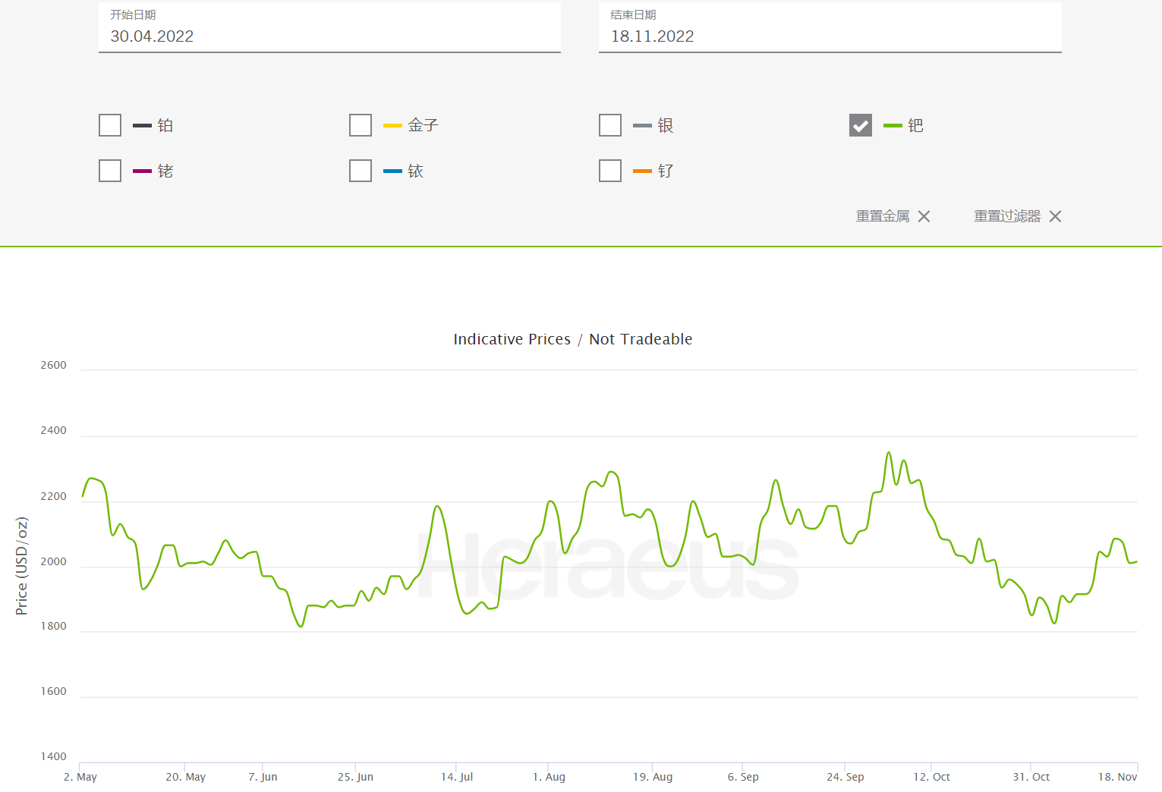Click the 24. Sep x-axis label
The image size is (1162, 792).
point(846,777)
